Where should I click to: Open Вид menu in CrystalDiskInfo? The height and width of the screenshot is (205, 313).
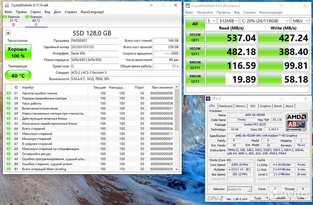pyautogui.click(x=47, y=12)
